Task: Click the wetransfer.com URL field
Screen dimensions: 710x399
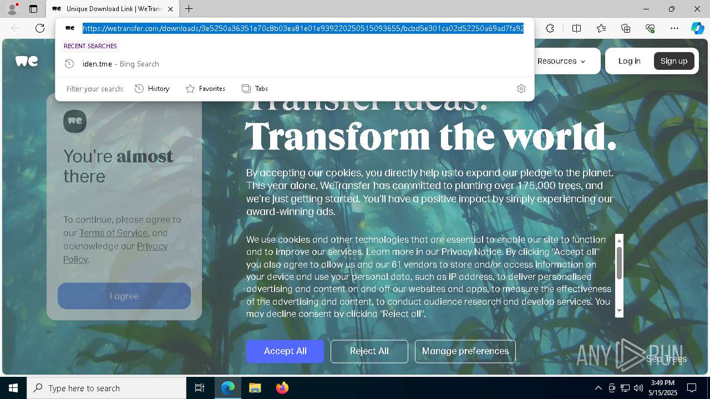Action: tap(303, 28)
